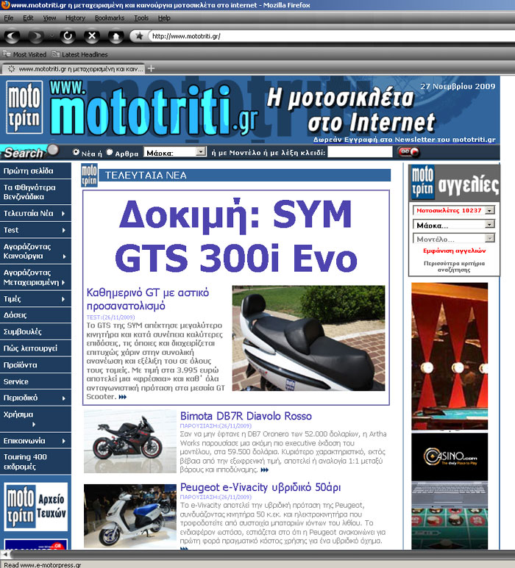Select the Νέα radio button
Screen dimensions: 515x568
click(x=77, y=152)
